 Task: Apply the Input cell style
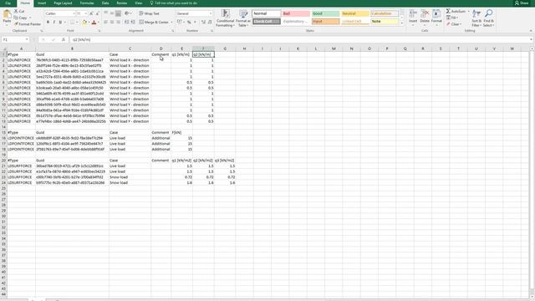(x=325, y=22)
